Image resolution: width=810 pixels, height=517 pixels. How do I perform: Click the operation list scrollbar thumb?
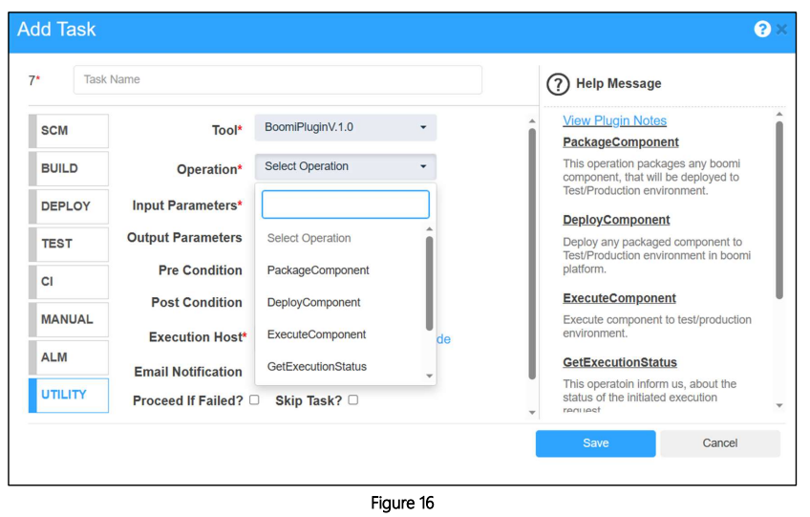point(429,283)
